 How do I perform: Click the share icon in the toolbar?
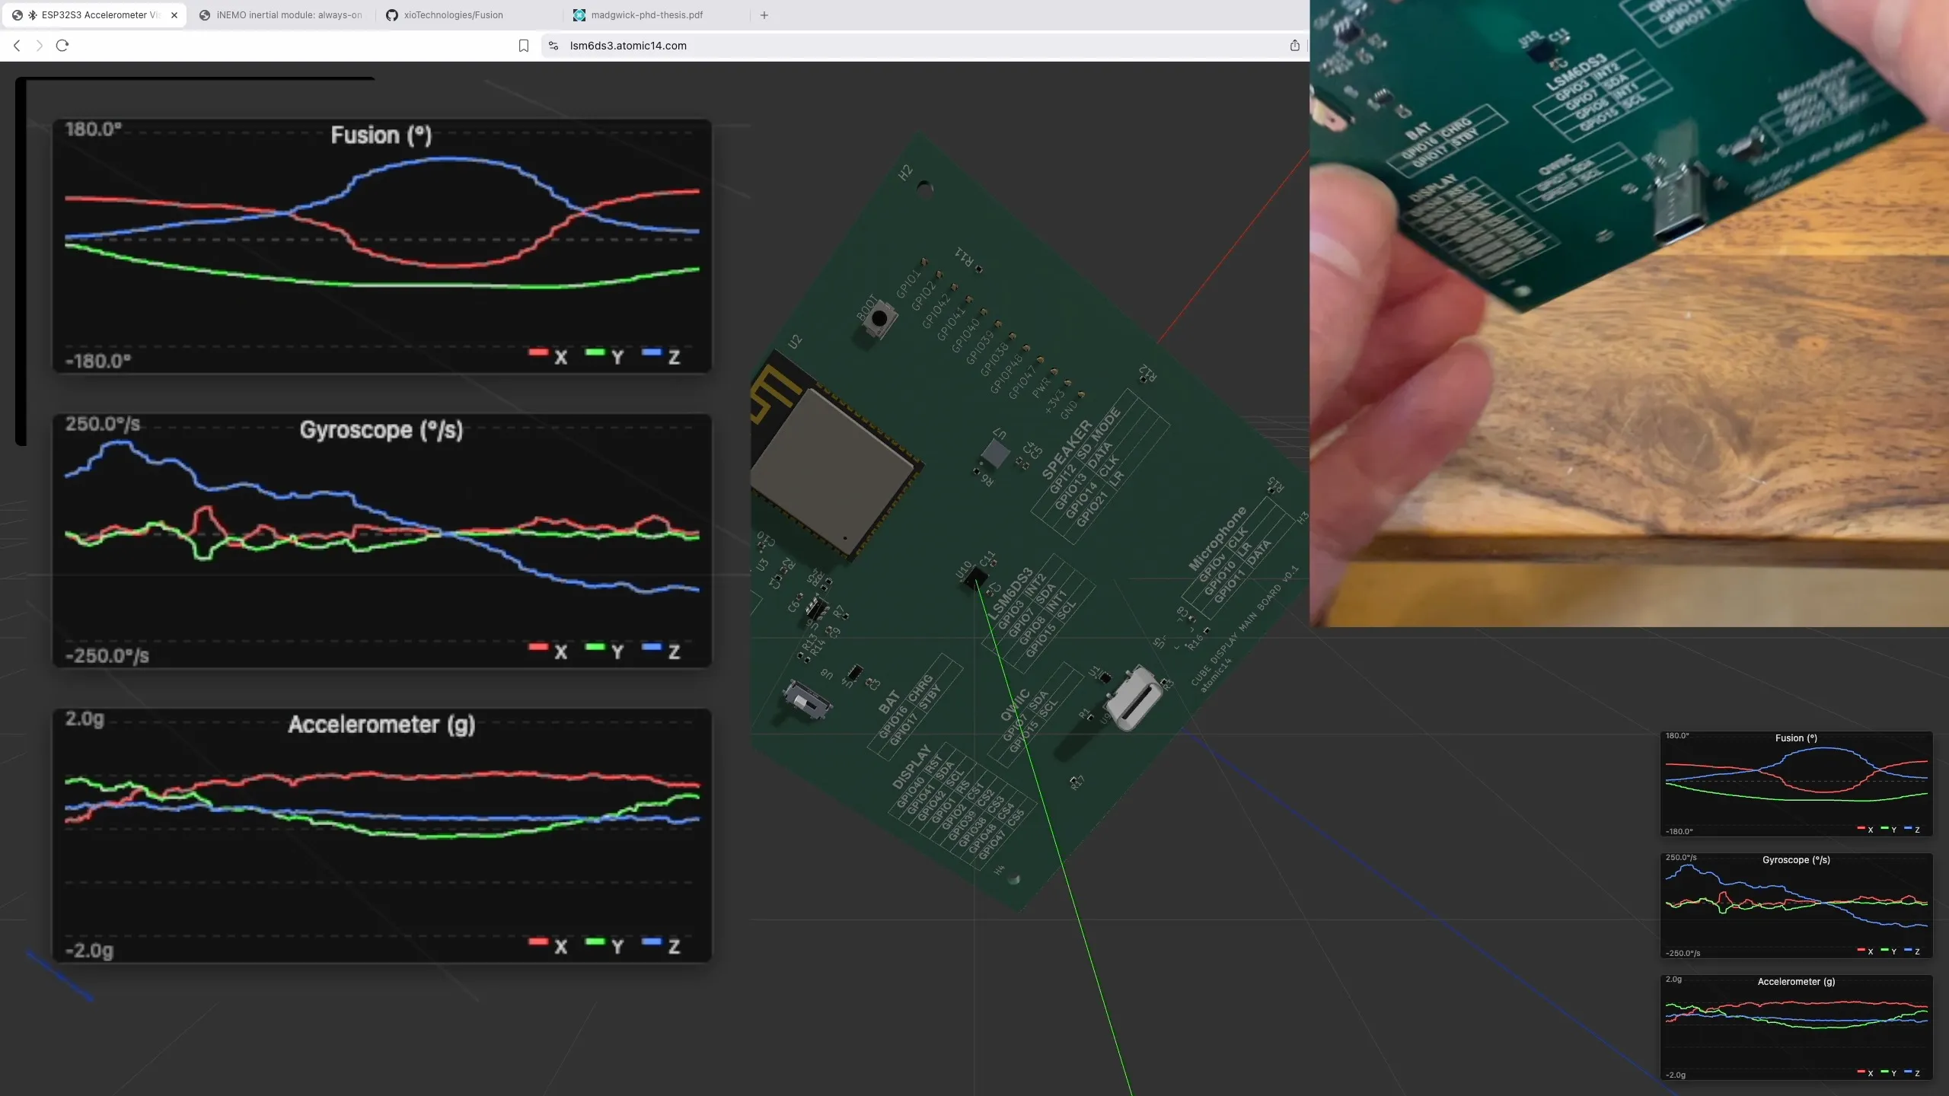(1293, 46)
